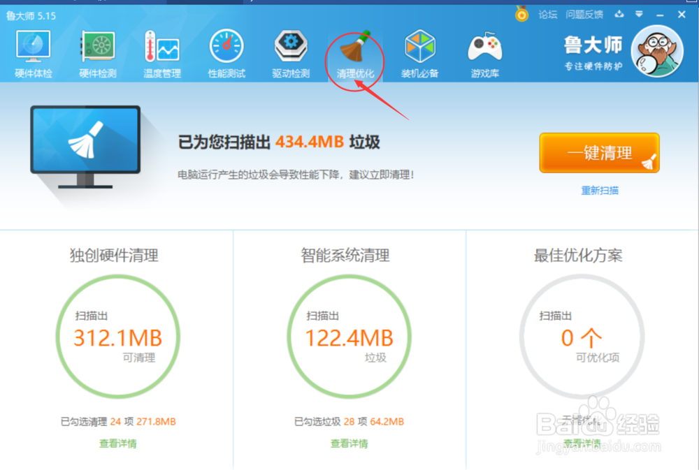Image resolution: width=699 pixels, height=470 pixels.
Task: Open the 硬件检测 hardware detection section
Action: click(98, 54)
